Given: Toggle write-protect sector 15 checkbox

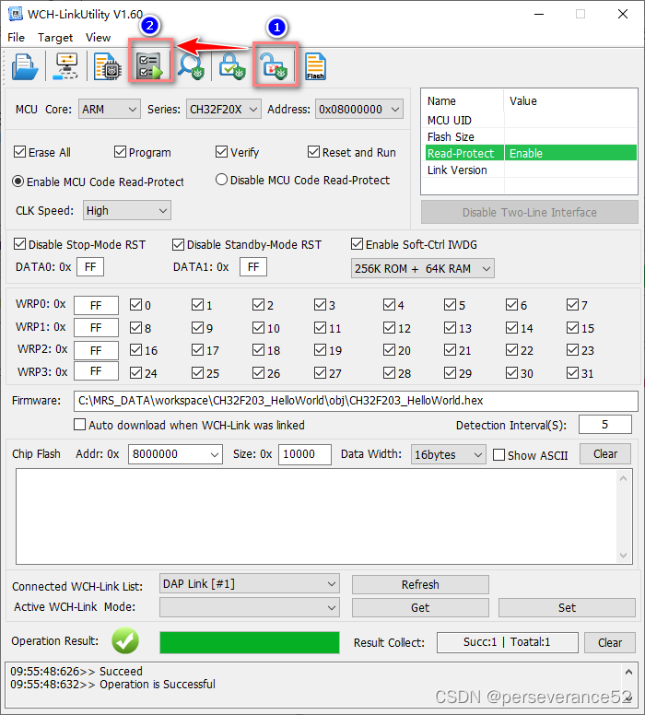Looking at the screenshot, I should 572,327.
